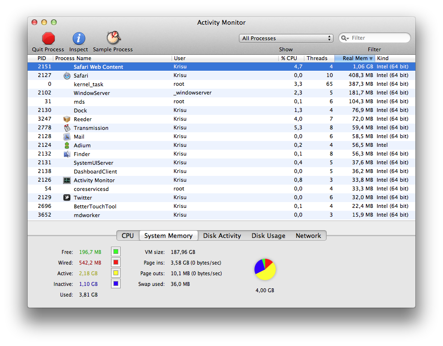Click the Page outs 10,1 MB value

click(196, 273)
